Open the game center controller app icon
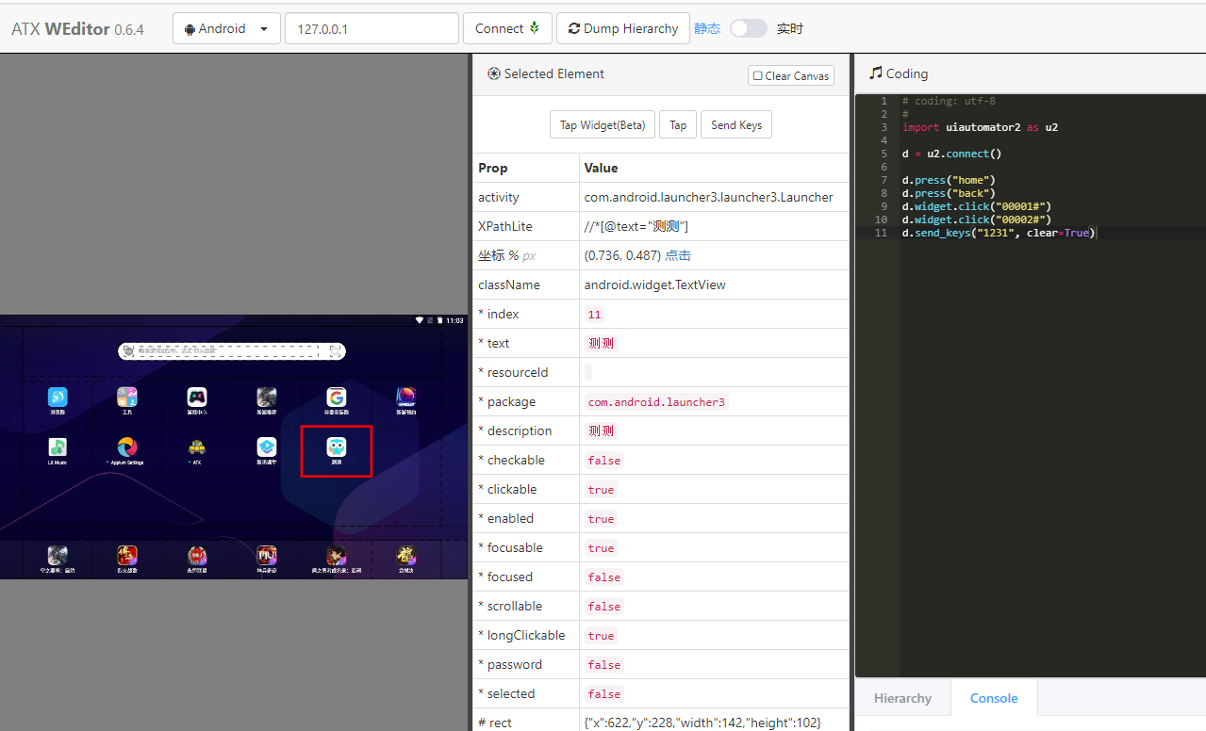Viewport: 1206px width, 731px height. point(197,397)
